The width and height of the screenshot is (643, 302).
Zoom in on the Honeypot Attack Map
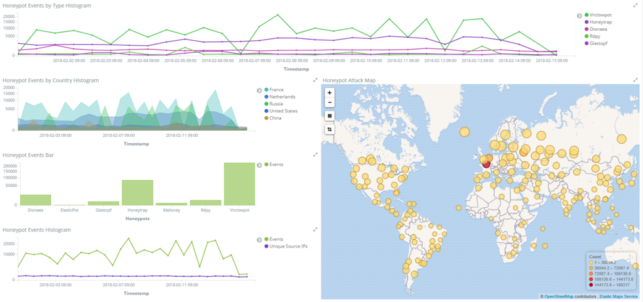(329, 92)
